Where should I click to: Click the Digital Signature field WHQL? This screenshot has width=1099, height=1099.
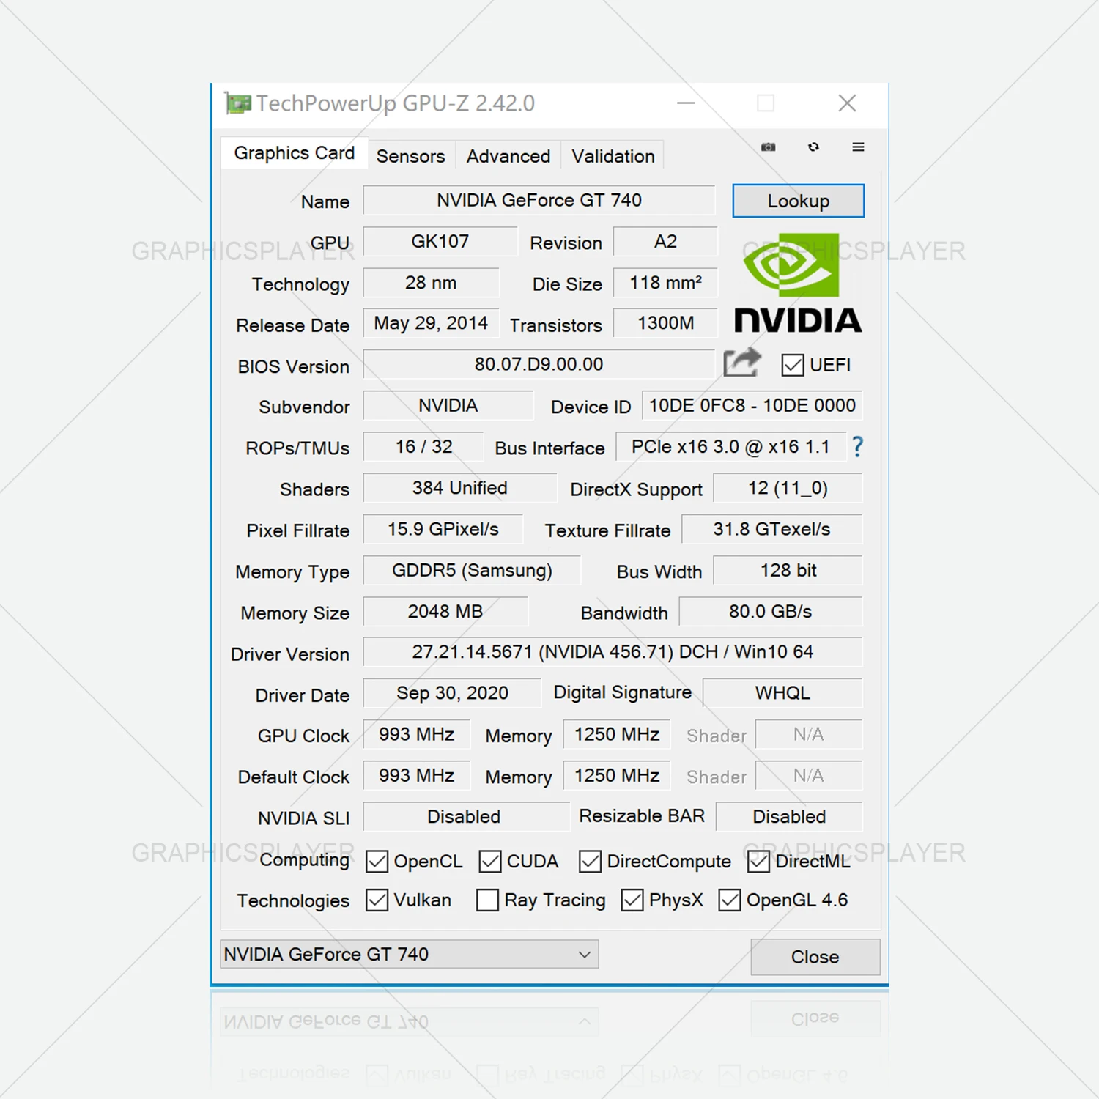(782, 693)
